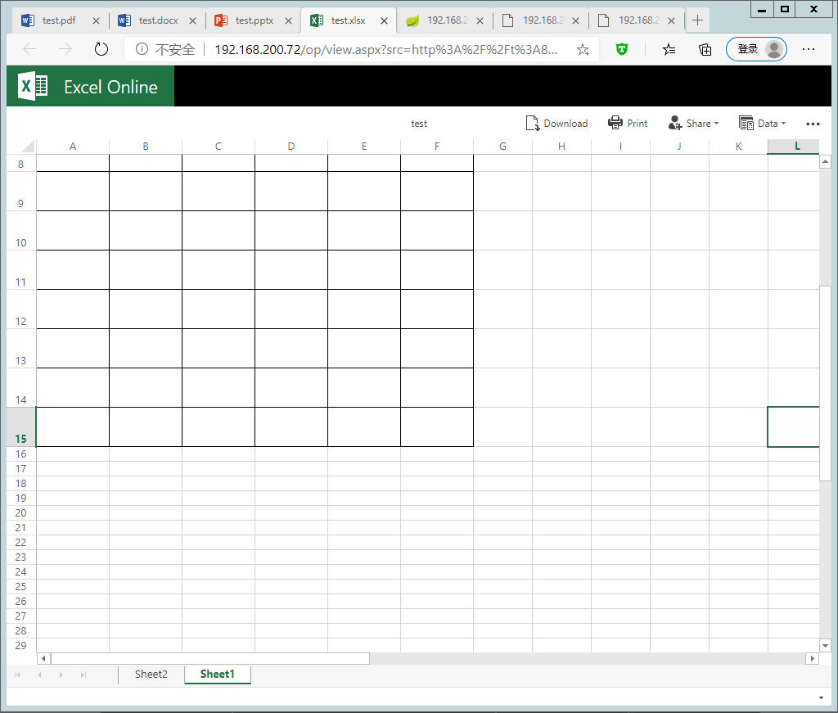The height and width of the screenshot is (713, 838).
Task: Select row 20 header
Action: (x=20, y=513)
